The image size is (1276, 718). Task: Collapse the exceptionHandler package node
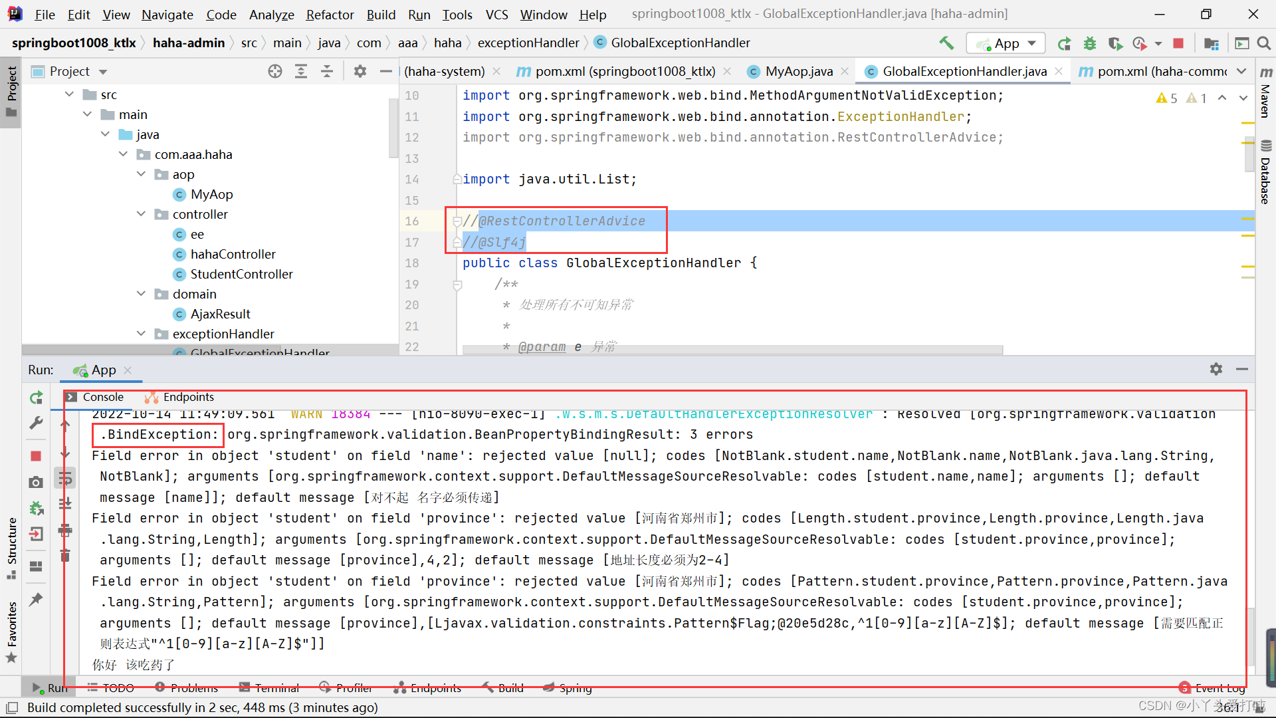pyautogui.click(x=142, y=334)
